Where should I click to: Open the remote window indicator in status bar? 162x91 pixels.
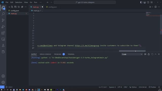(x=2, y=87)
